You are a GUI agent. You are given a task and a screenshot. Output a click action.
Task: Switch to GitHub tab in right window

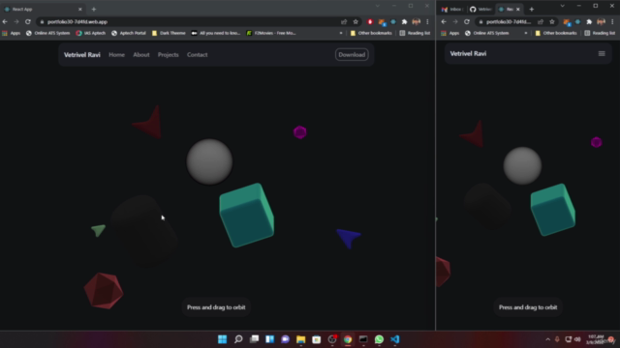[x=480, y=9]
